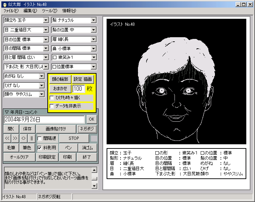Viewport: 255px width, 202px height.
Task: Open the 目 二重猫目大 dropdown
Action: (46, 30)
